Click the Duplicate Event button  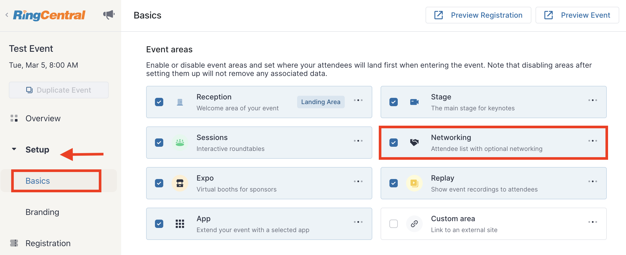[59, 90]
